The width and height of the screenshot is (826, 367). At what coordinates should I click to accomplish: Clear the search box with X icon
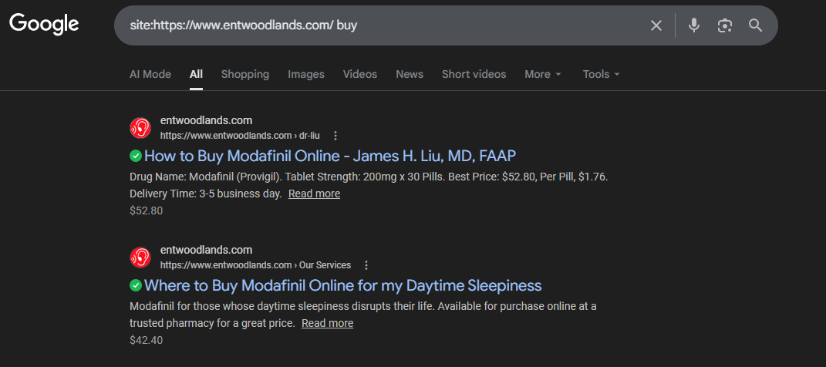[x=656, y=25]
